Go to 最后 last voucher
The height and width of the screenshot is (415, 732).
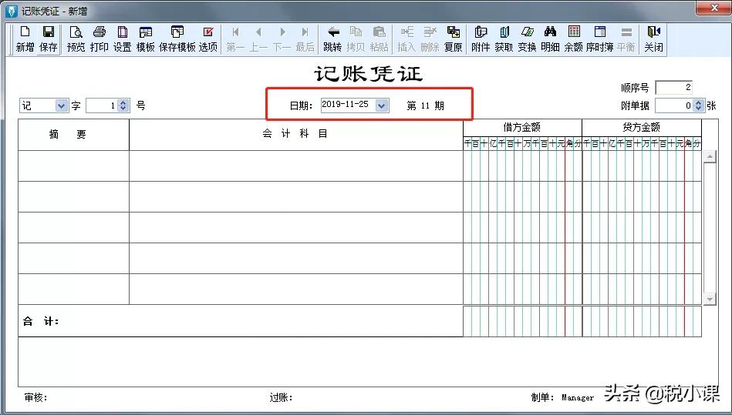tap(305, 39)
